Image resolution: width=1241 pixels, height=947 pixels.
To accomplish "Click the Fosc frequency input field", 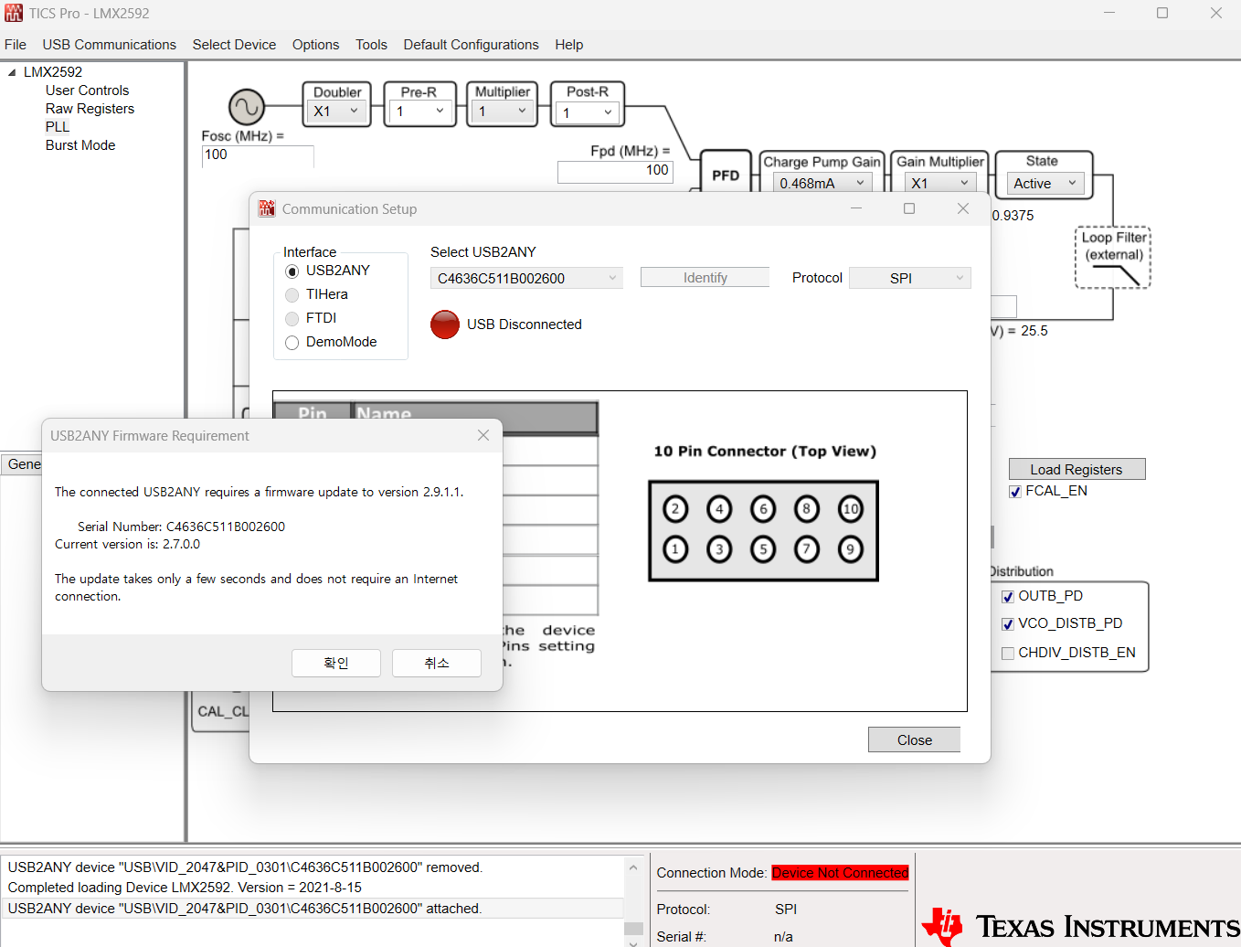I will coord(258,156).
